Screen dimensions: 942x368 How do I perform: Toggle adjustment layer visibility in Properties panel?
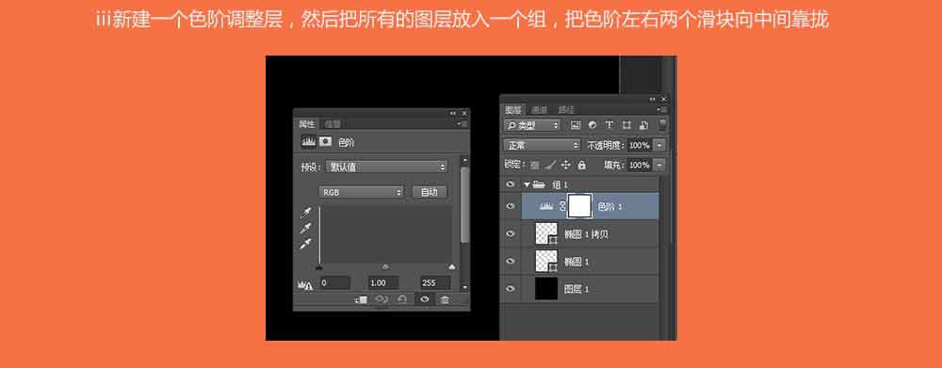coord(425,299)
